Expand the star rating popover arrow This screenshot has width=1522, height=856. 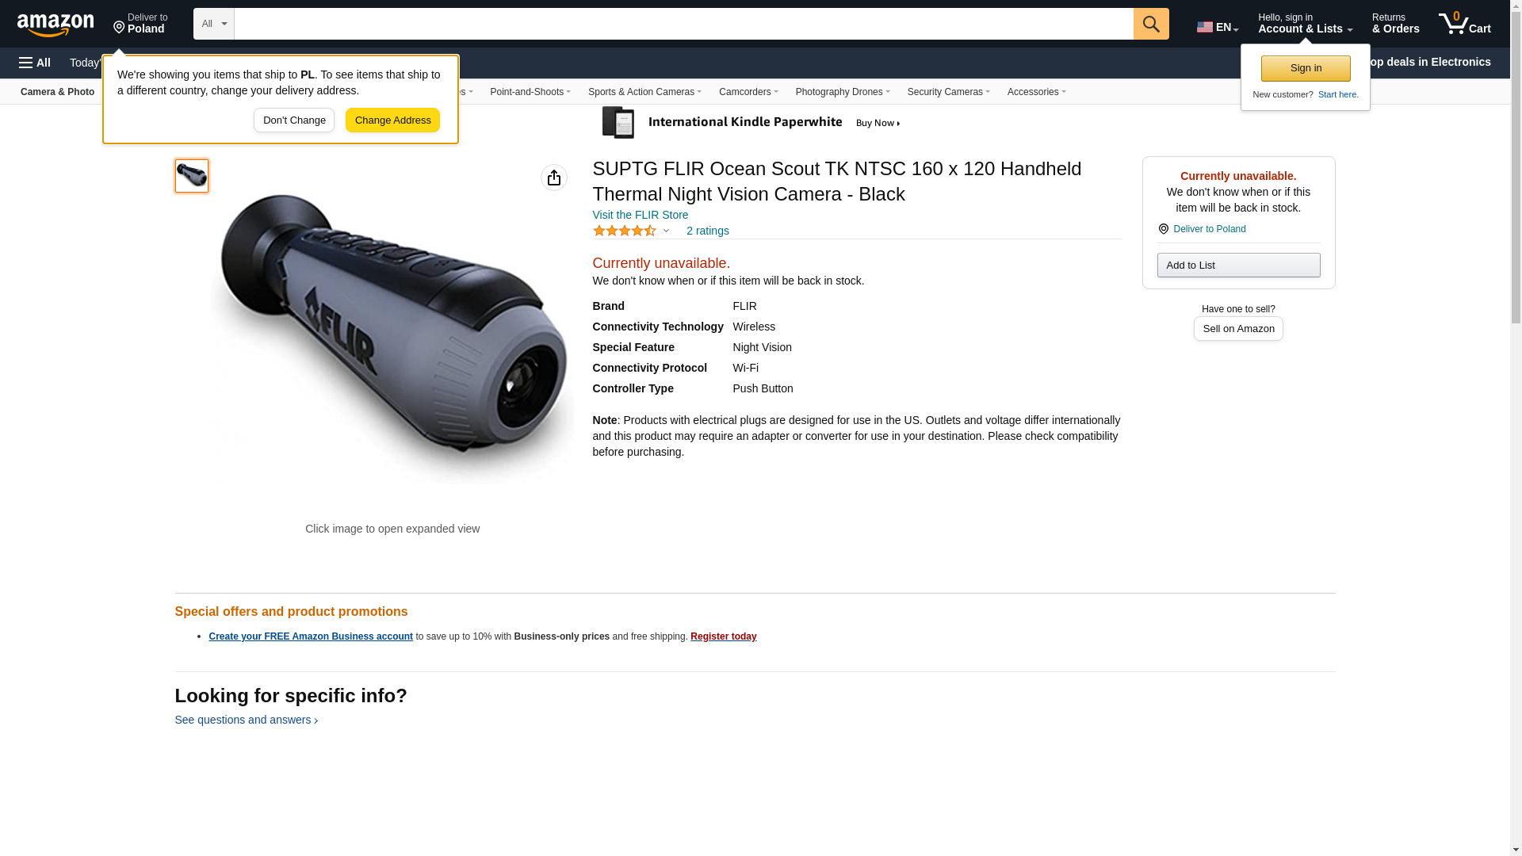[x=666, y=231]
